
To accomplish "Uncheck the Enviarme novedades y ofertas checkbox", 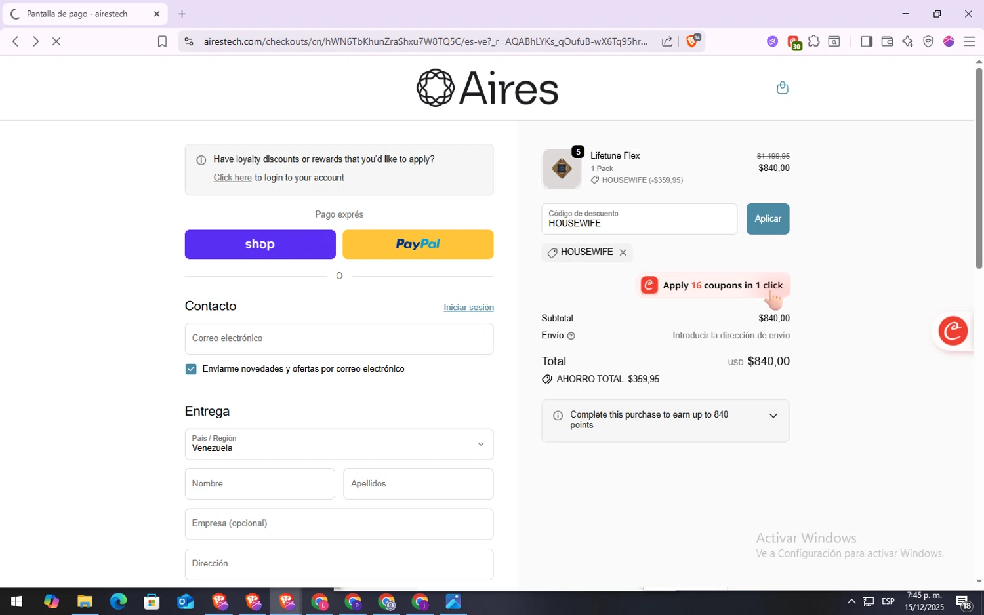I will pos(191,369).
